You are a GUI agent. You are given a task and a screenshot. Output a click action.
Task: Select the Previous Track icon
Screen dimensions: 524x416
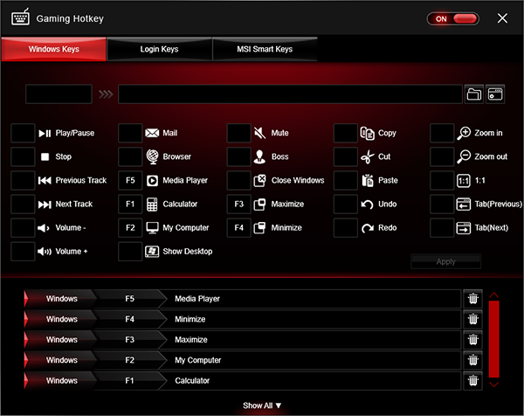click(x=45, y=181)
